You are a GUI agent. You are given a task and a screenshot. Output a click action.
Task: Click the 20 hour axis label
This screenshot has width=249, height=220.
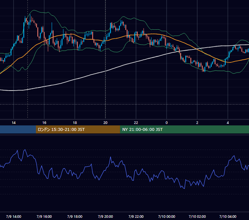pos(105,123)
